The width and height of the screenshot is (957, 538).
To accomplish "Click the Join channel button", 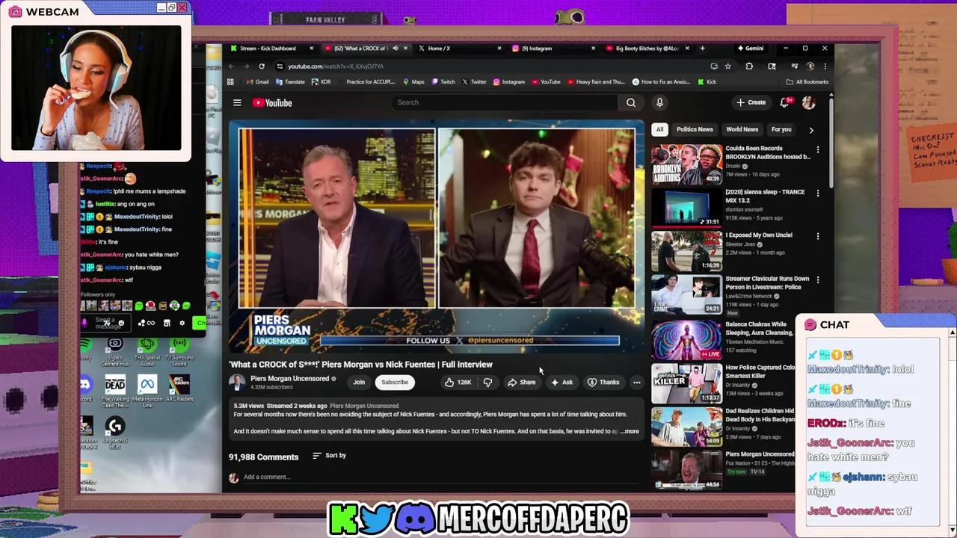I will pyautogui.click(x=359, y=383).
